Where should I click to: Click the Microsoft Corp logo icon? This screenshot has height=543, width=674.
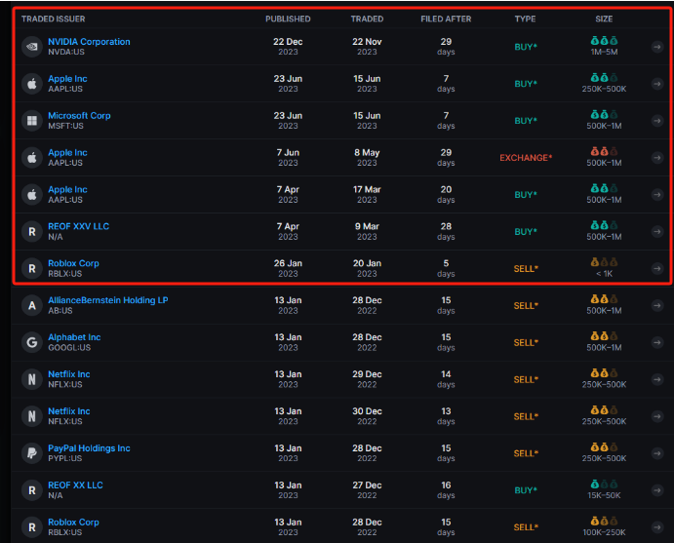coord(31,121)
